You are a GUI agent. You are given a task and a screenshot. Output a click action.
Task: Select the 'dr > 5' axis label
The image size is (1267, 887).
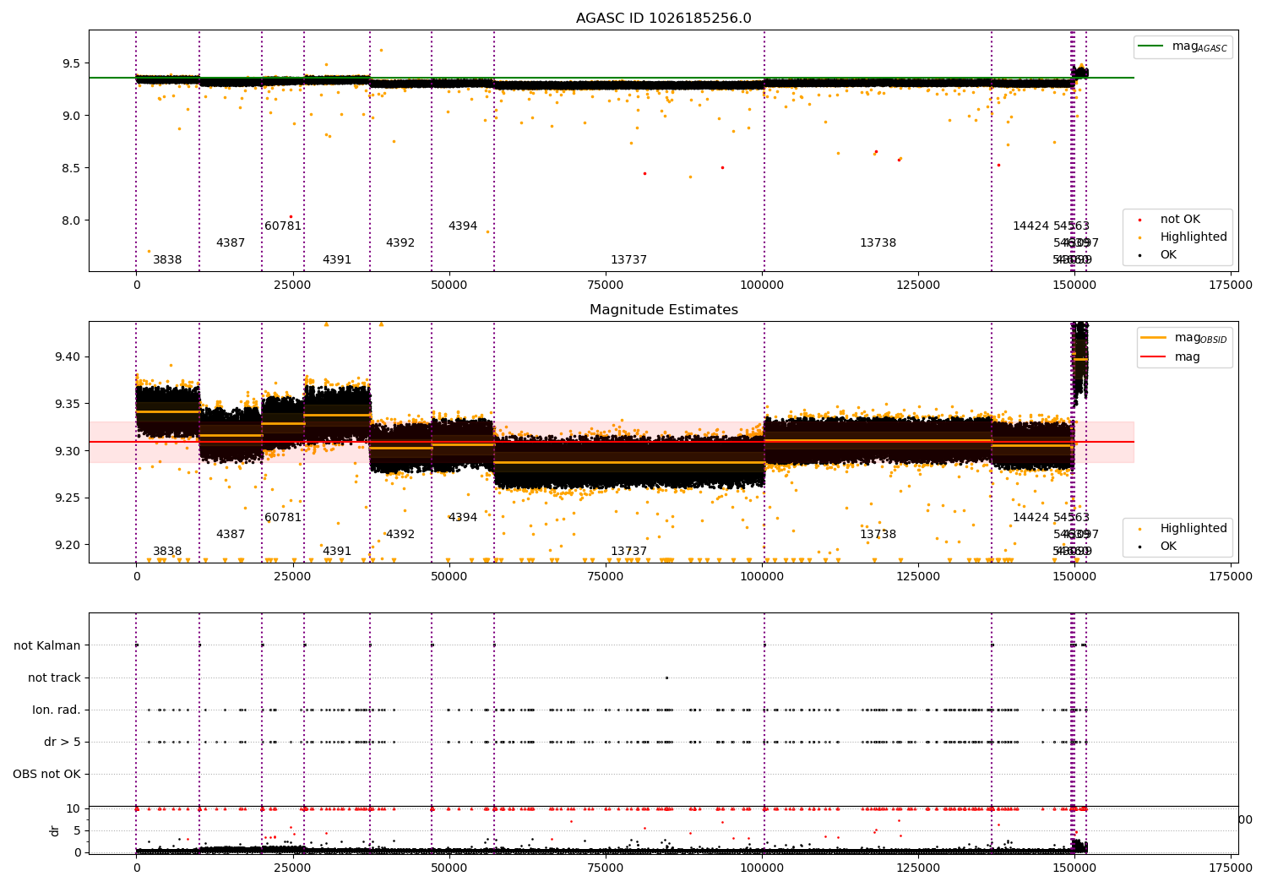[63, 742]
